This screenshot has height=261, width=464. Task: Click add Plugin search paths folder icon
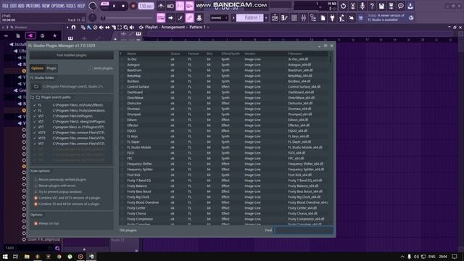(32, 97)
